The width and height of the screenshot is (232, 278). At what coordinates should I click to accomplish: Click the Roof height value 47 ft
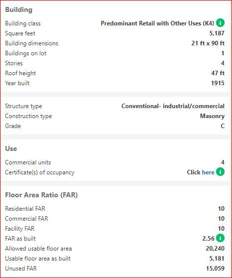point(218,73)
